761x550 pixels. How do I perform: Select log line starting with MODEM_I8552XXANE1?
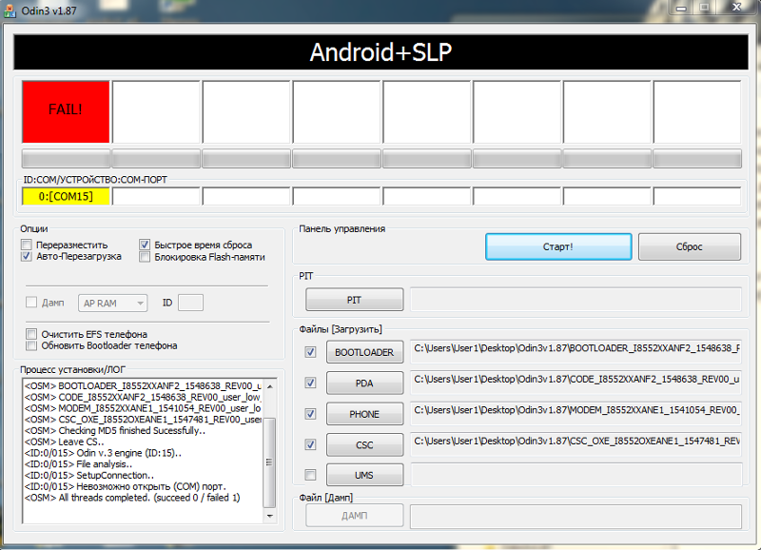pyautogui.click(x=143, y=408)
